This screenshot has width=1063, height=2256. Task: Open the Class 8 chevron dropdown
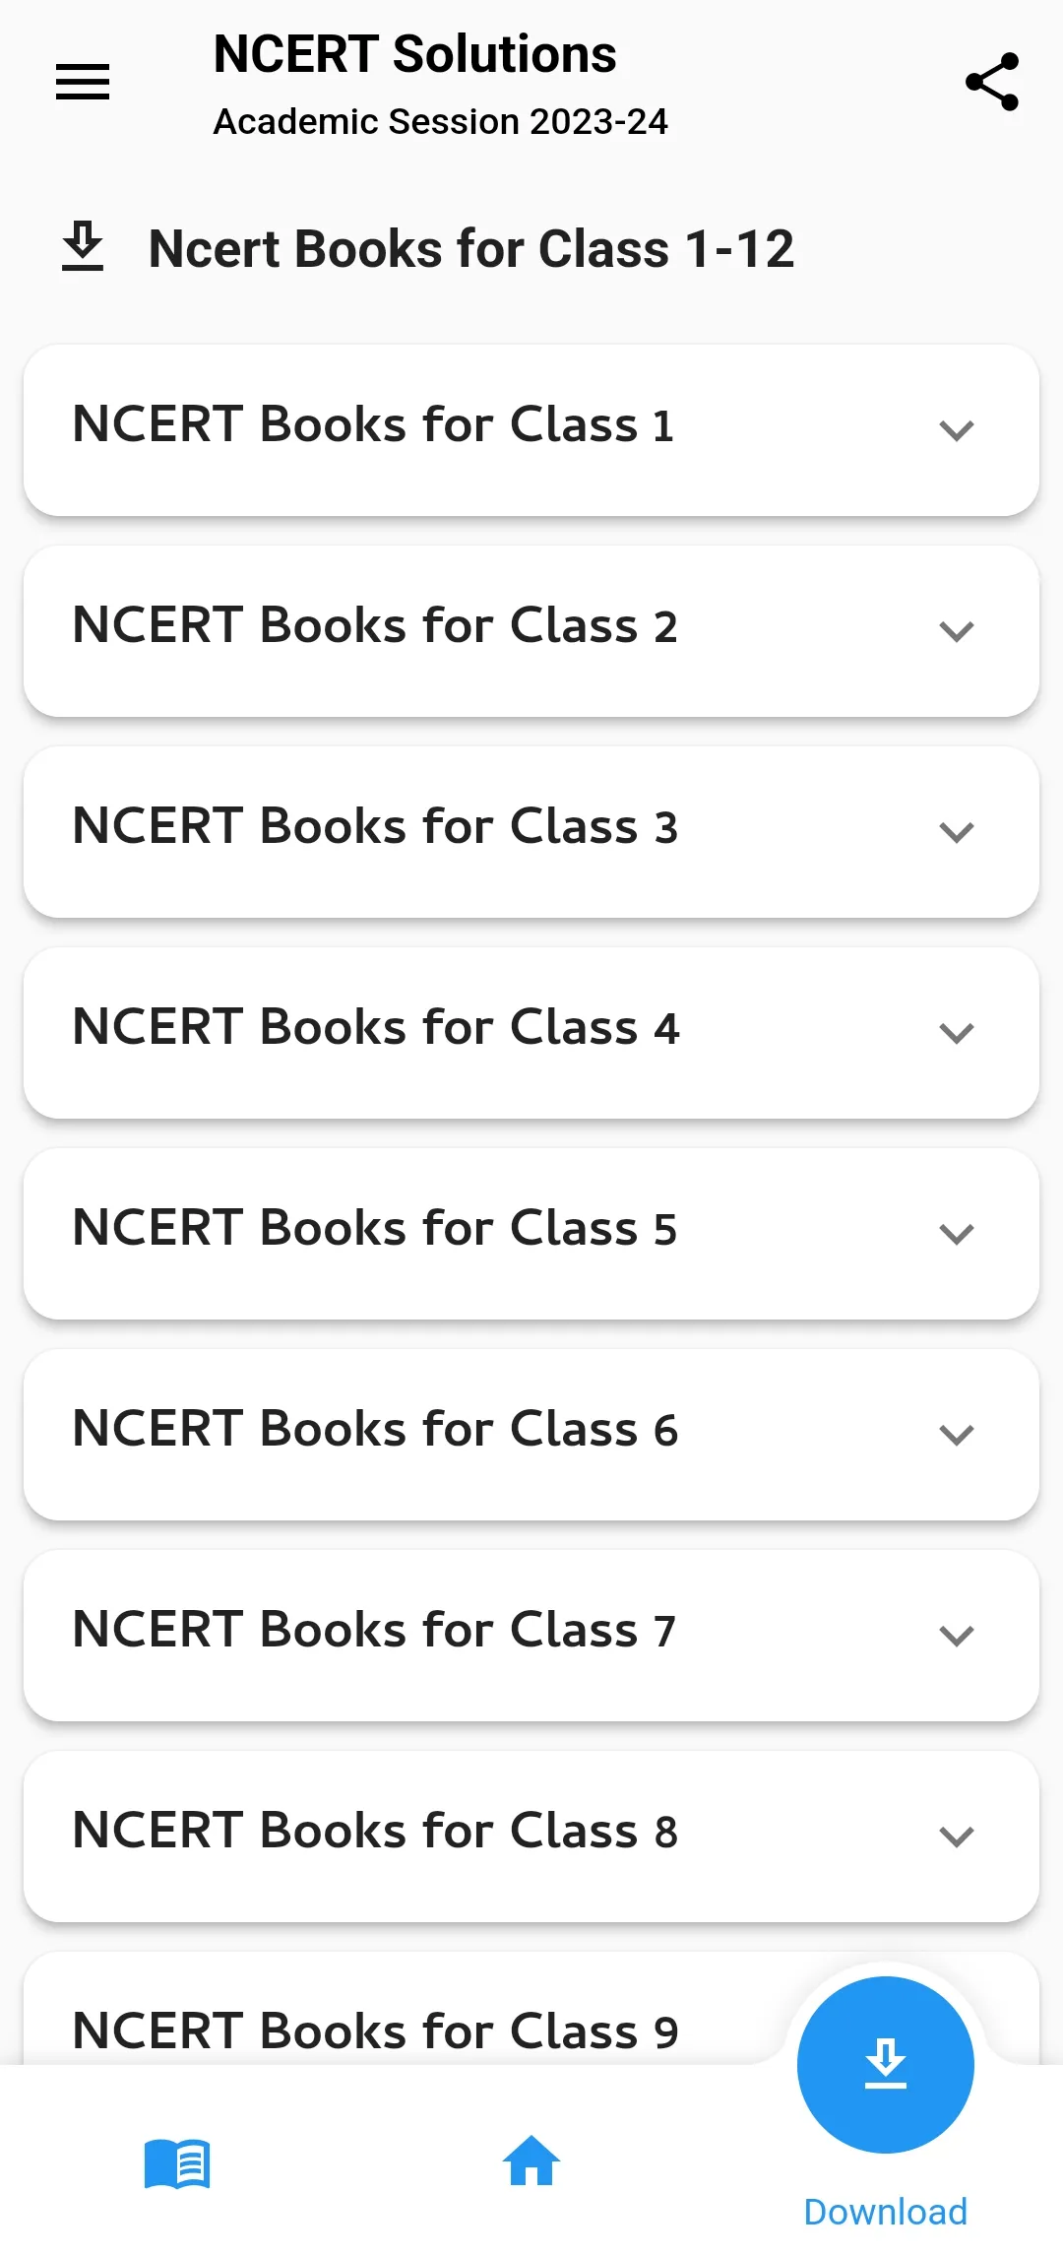(956, 1837)
